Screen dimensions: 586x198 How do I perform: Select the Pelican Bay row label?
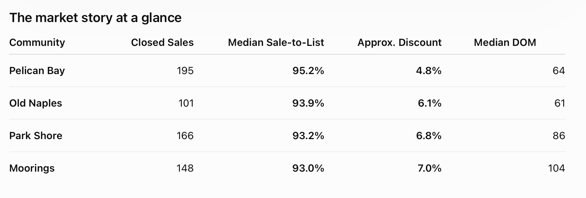[37, 70]
